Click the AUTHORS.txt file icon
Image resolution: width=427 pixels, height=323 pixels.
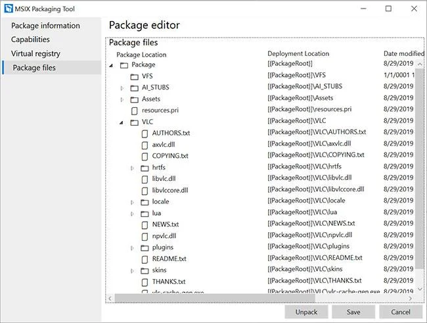pos(145,134)
